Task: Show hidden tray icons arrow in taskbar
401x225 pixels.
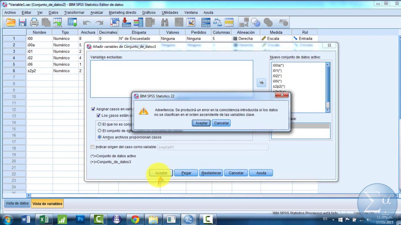Action: click(x=334, y=220)
